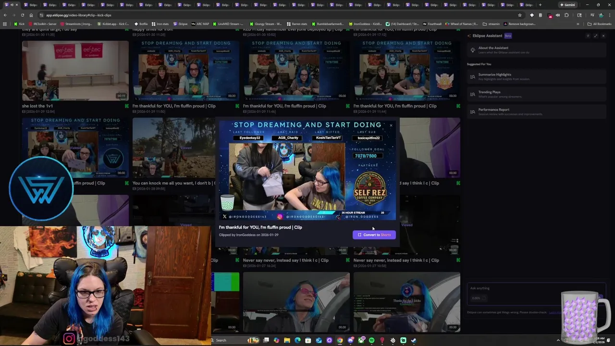Refresh the Eklipse Assistant panel
This screenshot has height=346, width=615.
[588, 36]
